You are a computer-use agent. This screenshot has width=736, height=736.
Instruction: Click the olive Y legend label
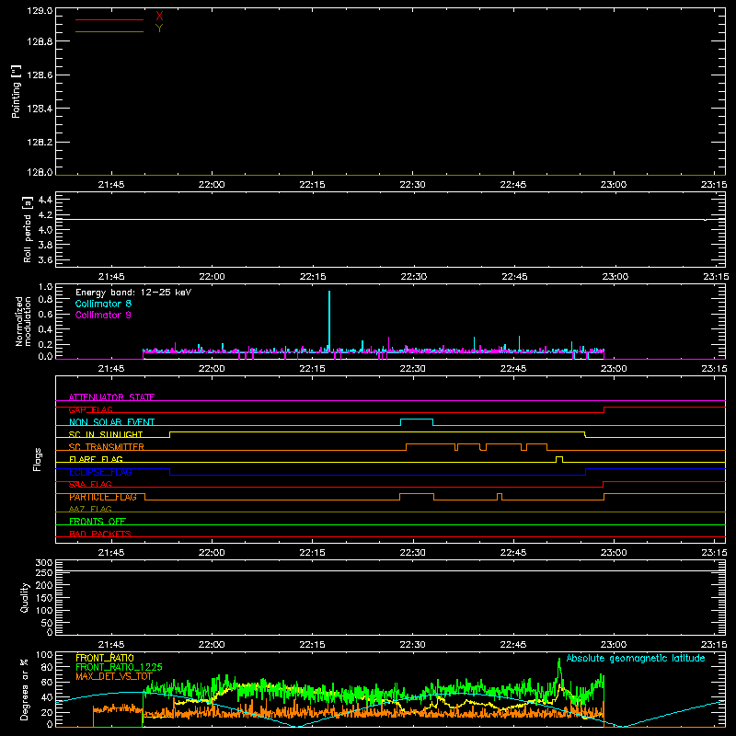pos(159,29)
